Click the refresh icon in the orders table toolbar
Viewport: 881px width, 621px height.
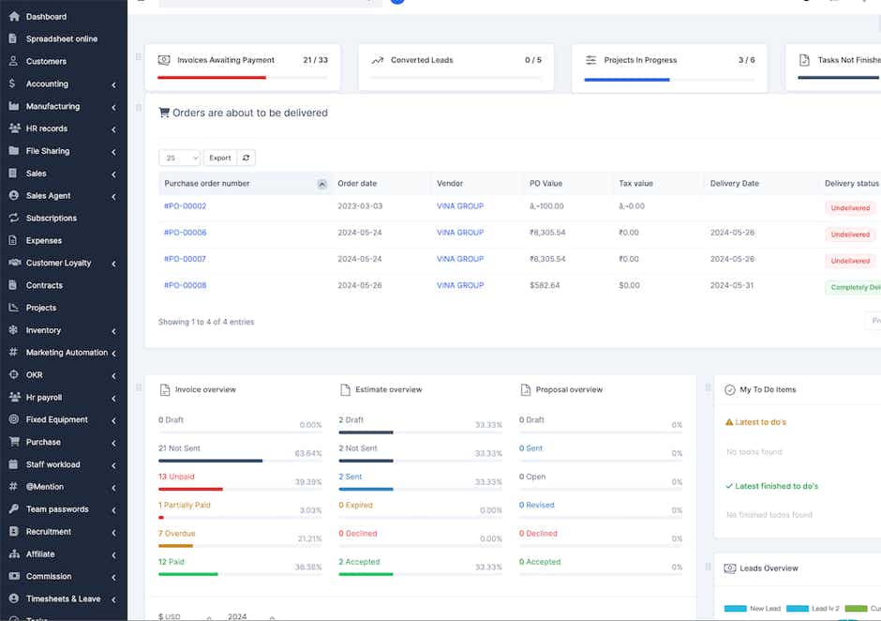[x=246, y=158]
